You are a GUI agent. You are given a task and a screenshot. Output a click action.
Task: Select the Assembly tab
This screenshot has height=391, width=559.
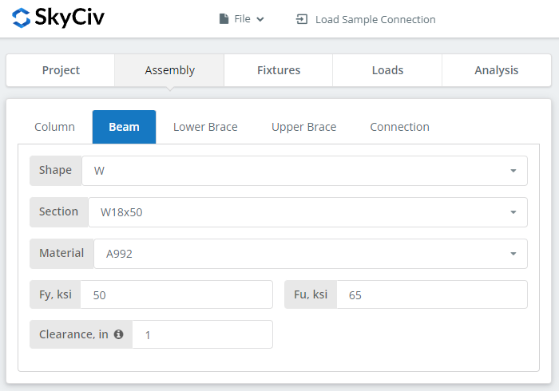[x=169, y=70]
